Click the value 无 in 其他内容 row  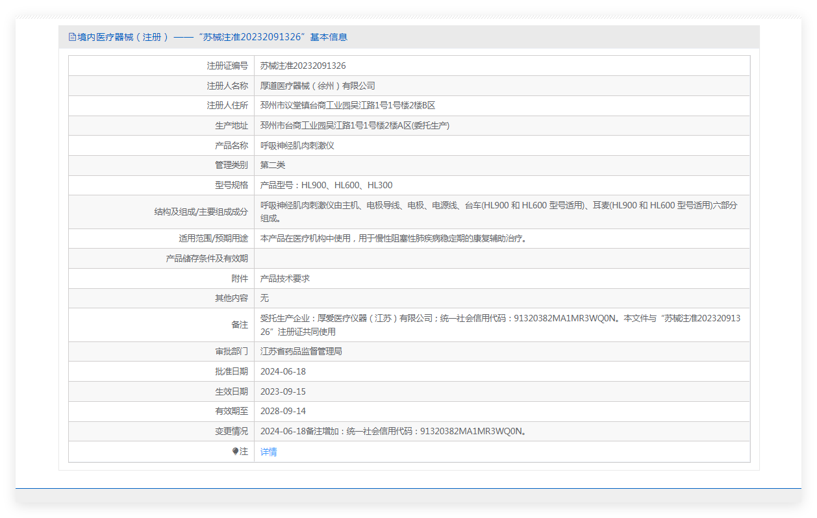click(264, 298)
